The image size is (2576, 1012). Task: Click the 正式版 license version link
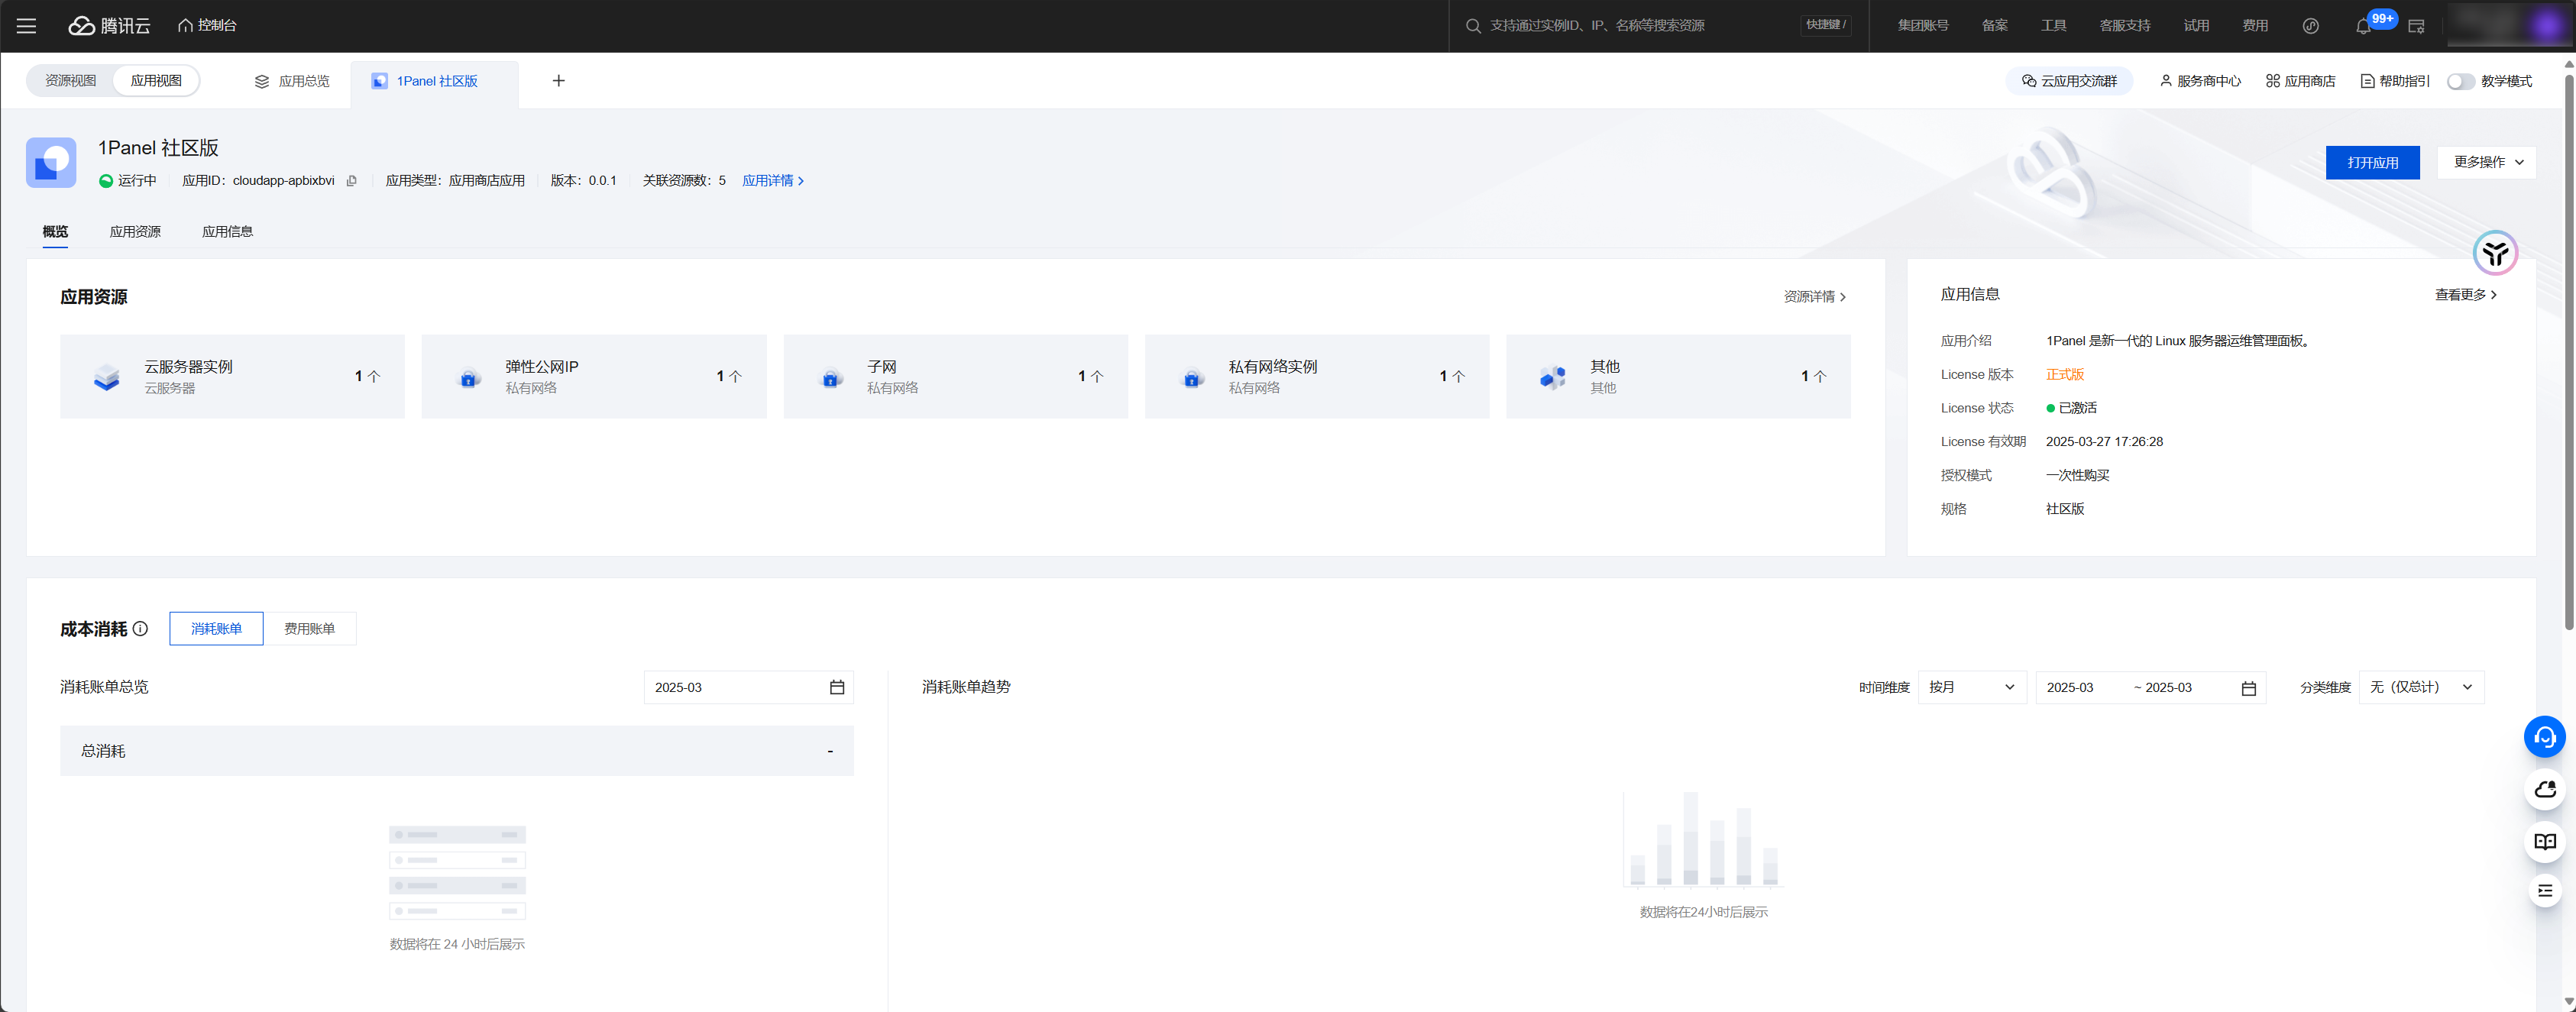coord(2064,375)
